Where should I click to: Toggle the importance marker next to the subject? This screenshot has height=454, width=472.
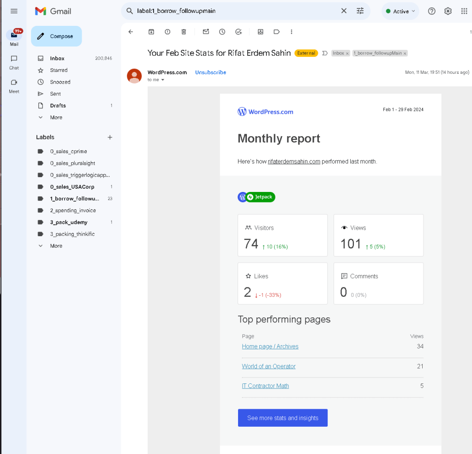[325, 53]
